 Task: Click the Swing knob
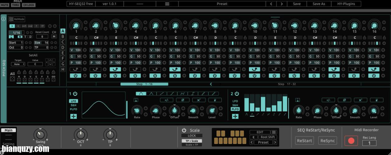coord(40,134)
